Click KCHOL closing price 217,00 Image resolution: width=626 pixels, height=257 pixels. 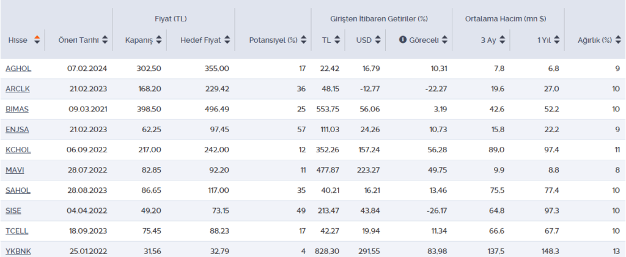pos(150,150)
